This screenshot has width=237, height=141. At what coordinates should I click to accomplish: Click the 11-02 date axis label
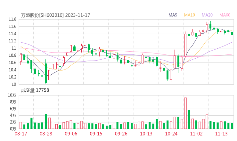(x=196, y=134)
